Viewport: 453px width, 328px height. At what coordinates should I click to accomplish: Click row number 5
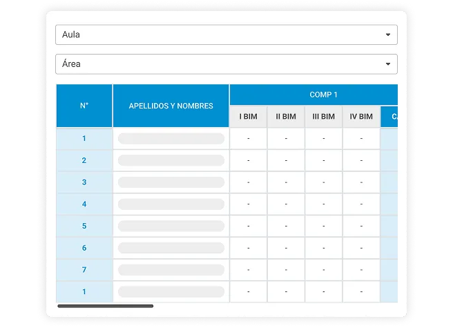pos(84,226)
